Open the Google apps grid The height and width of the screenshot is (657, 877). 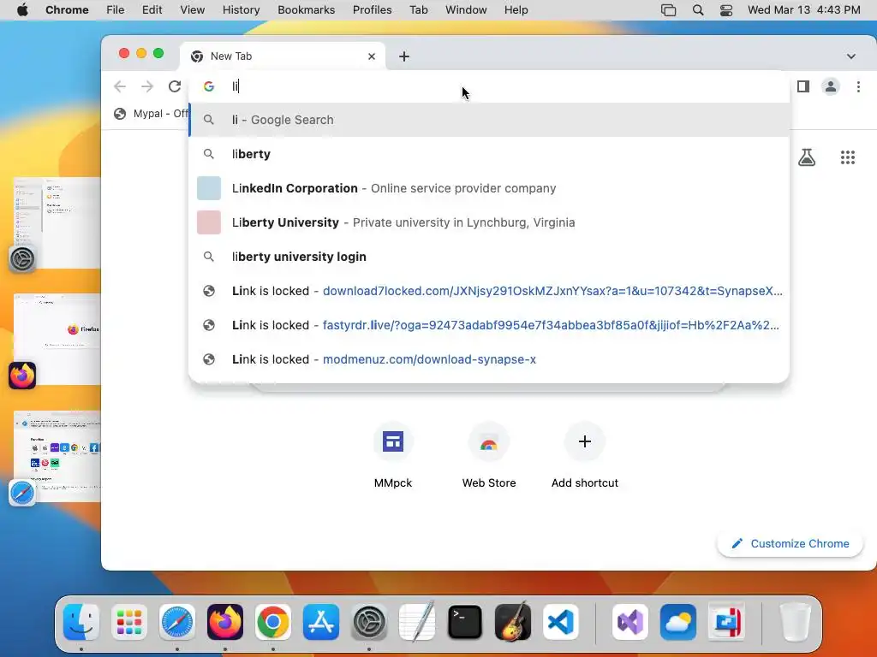[847, 157]
